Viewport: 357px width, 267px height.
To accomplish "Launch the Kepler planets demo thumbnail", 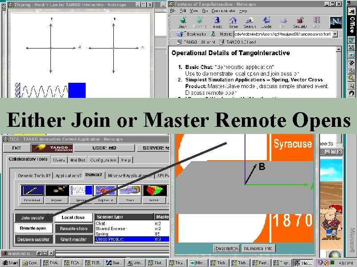I will [x=57, y=190].
